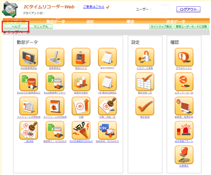Open the エラーデータ一覧 warning sign icon
211x175 pixels.
click(184, 82)
